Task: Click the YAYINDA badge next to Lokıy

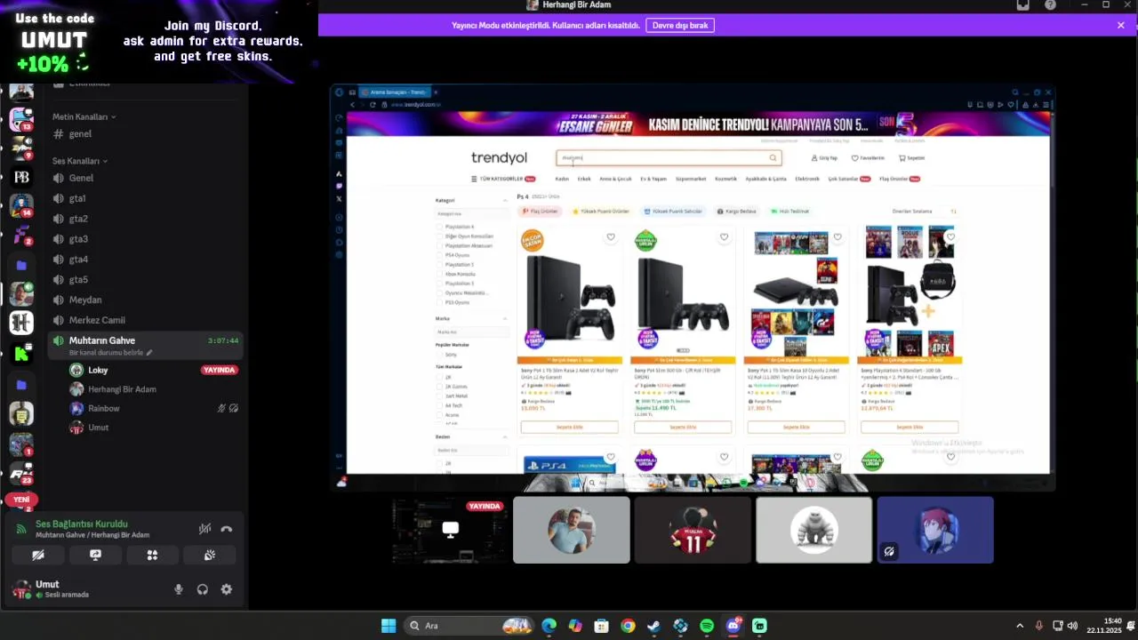Action: tap(219, 370)
